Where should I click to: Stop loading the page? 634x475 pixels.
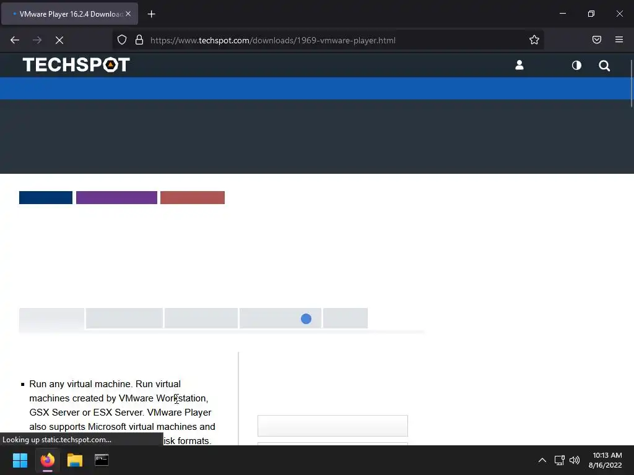pyautogui.click(x=59, y=40)
